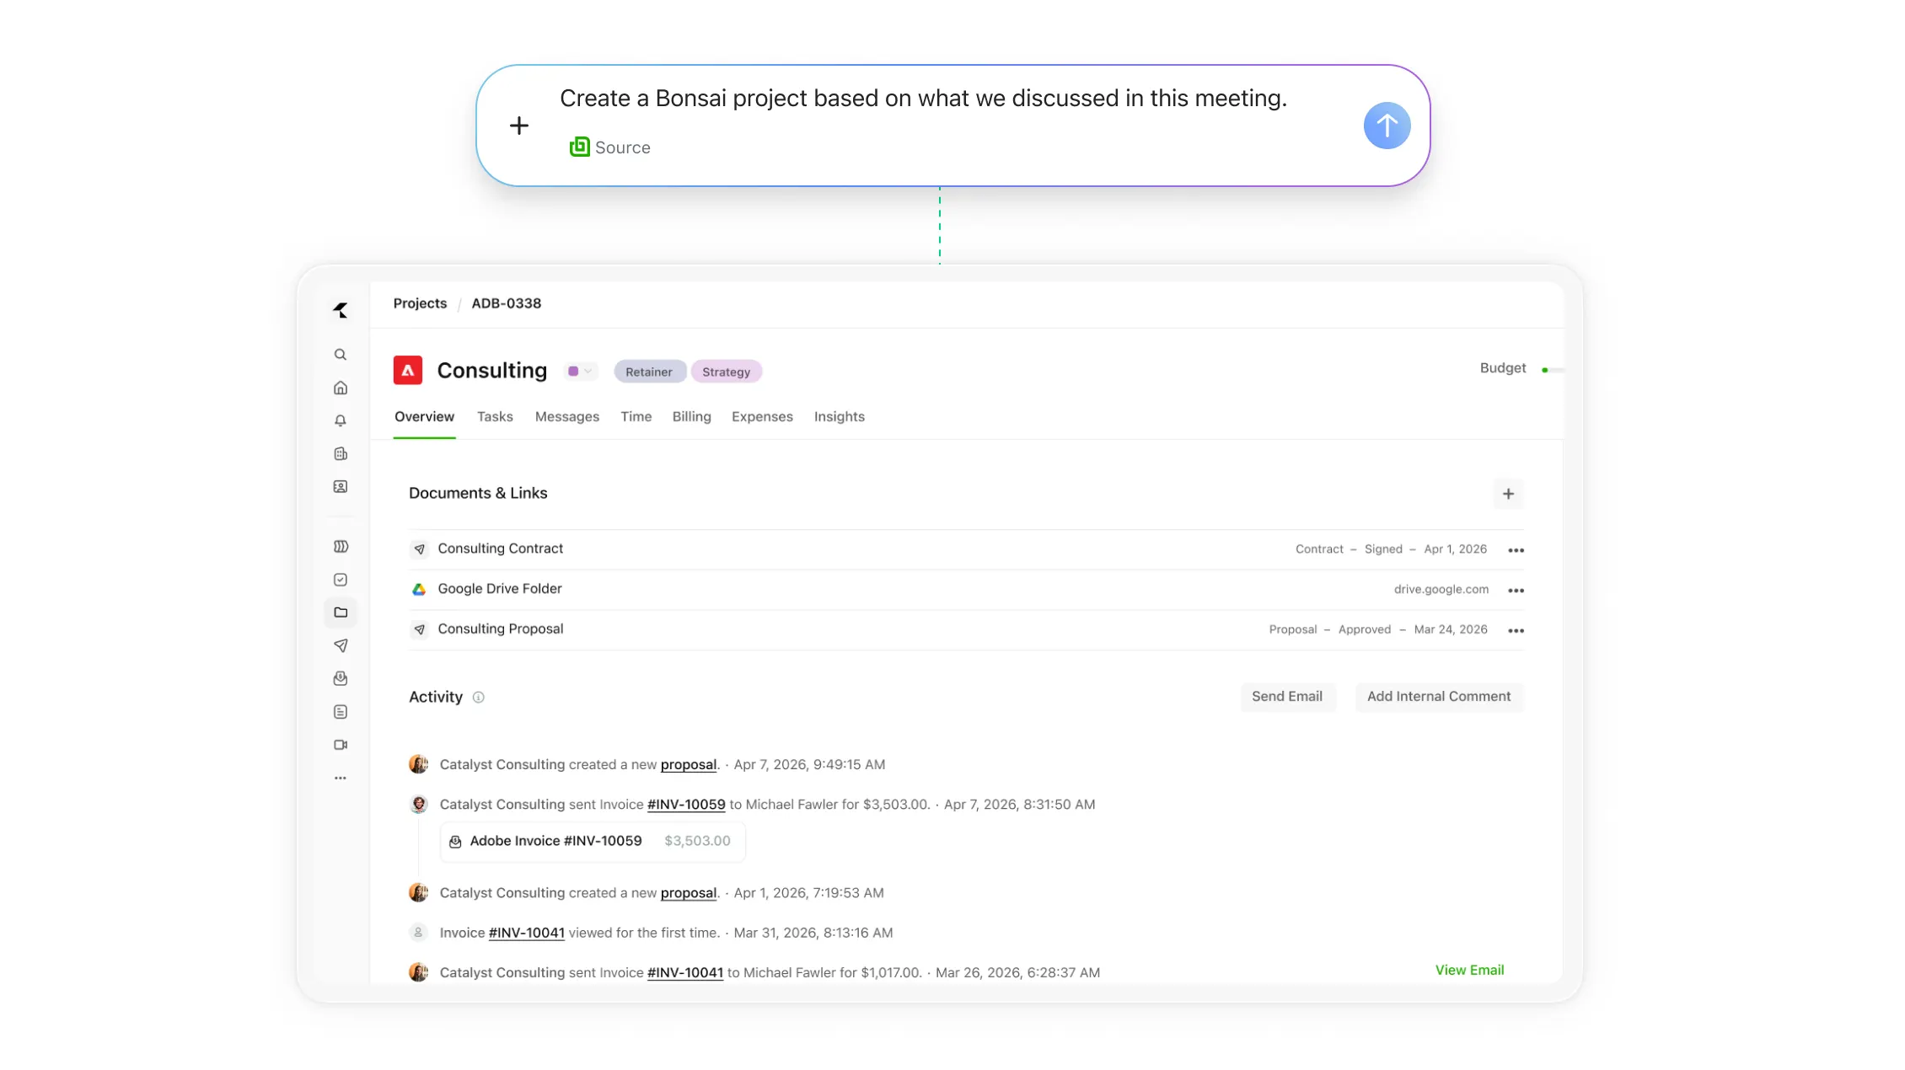Open Adobe Invoice #INV-10059 card
The height and width of the screenshot is (1070, 1905).
coord(593,841)
